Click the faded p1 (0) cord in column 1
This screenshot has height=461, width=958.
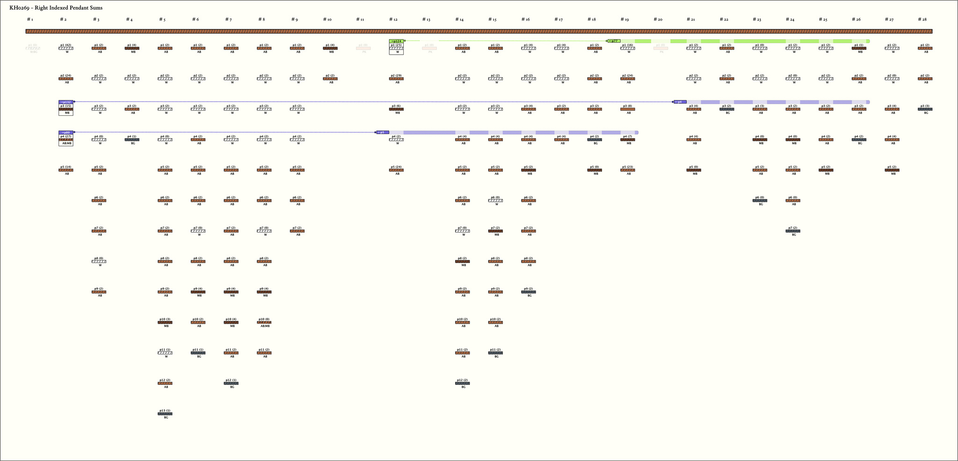pyautogui.click(x=32, y=48)
